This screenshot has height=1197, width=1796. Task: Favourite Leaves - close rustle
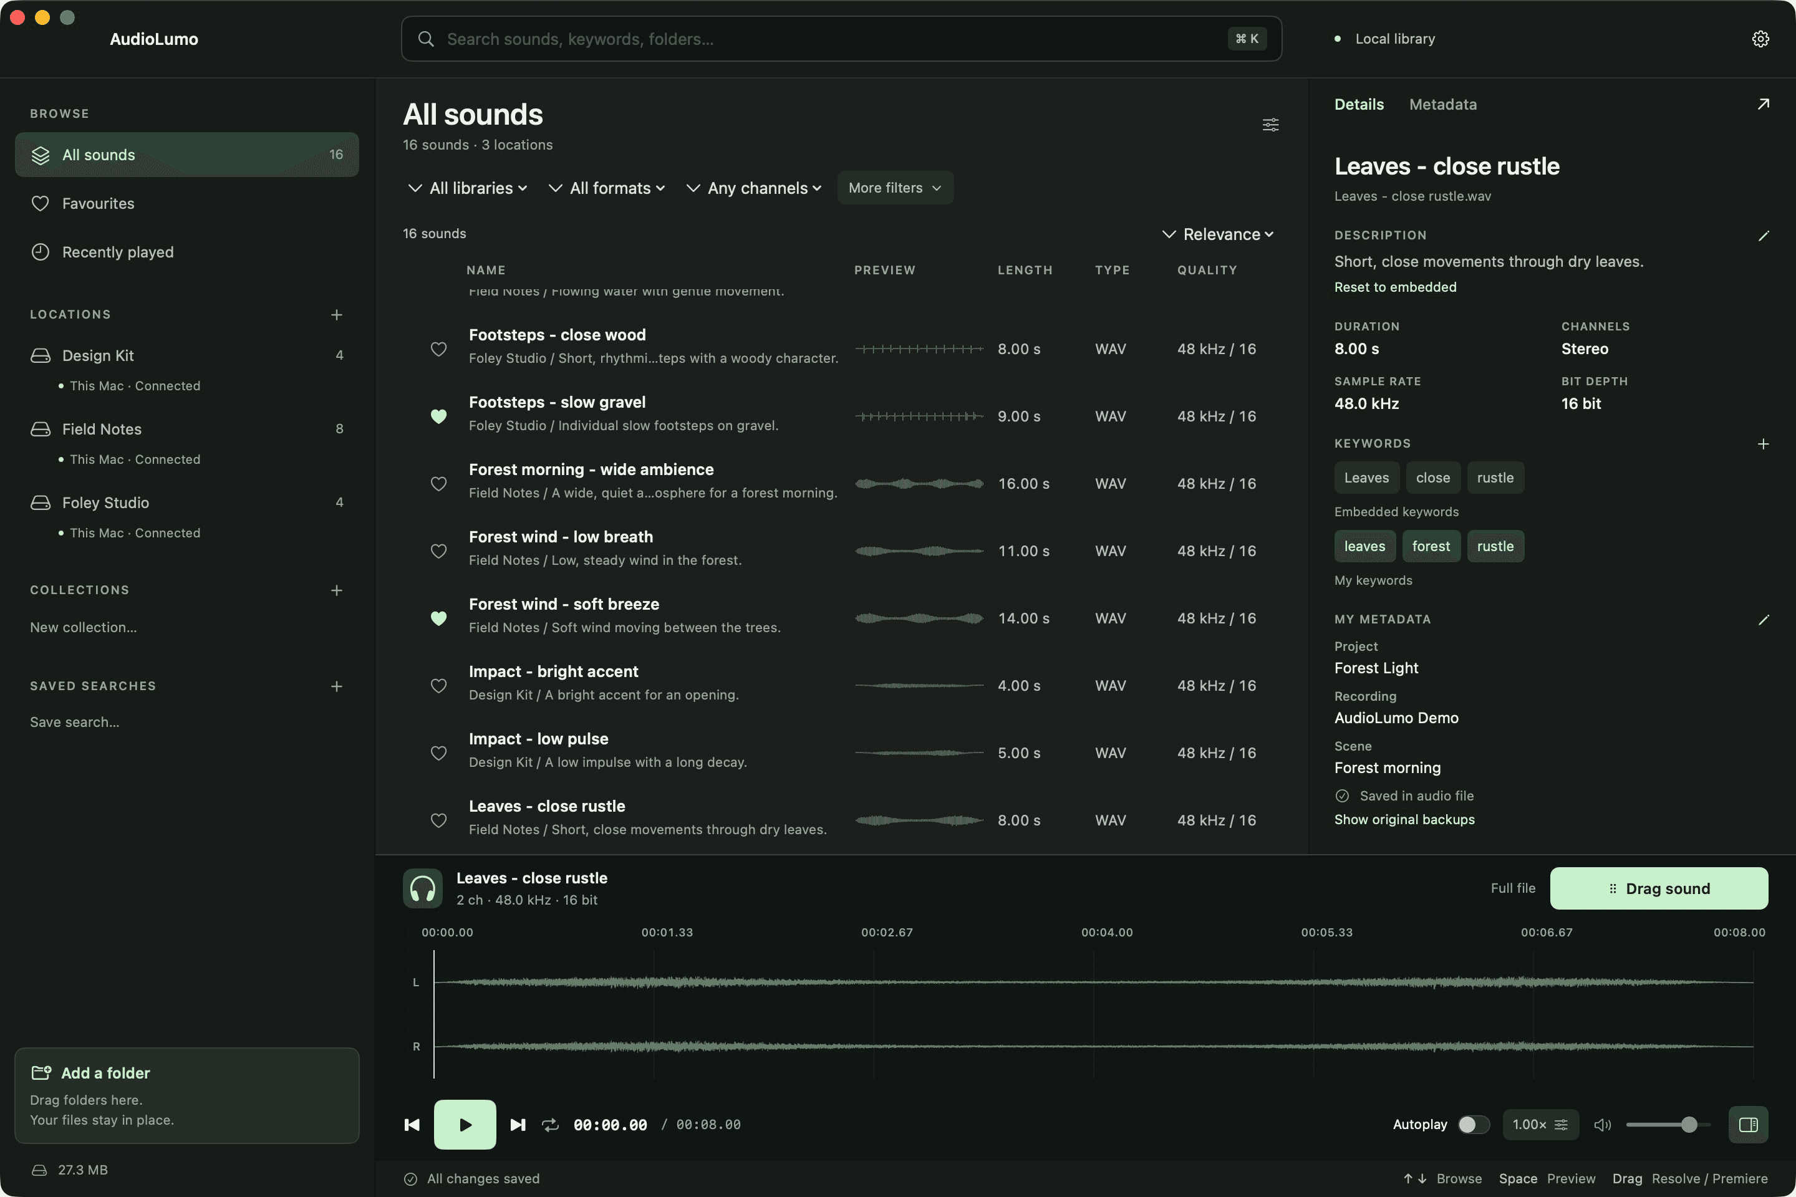(x=438, y=820)
